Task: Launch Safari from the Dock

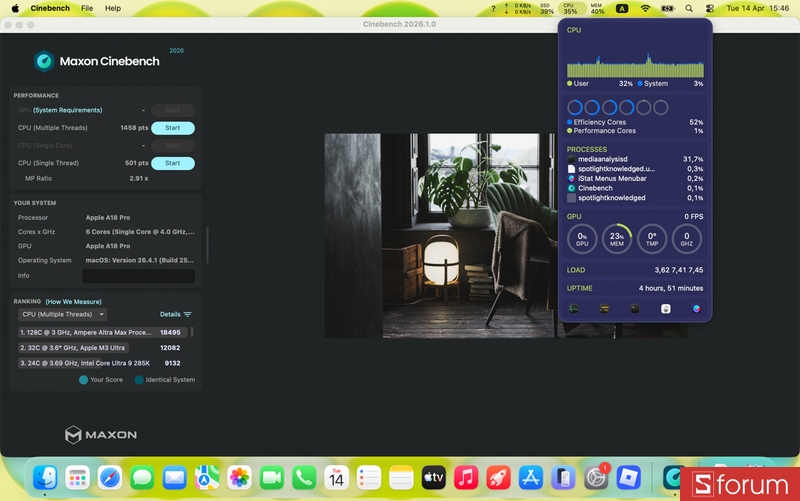Action: click(x=110, y=478)
